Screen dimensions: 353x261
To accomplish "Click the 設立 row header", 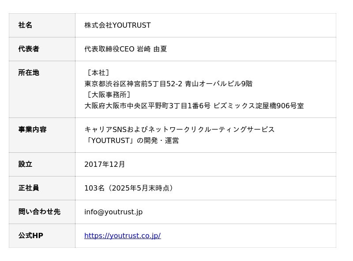I will (25, 165).
